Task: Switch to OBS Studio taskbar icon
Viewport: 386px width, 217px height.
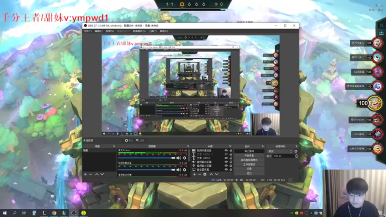Action: click(74, 213)
